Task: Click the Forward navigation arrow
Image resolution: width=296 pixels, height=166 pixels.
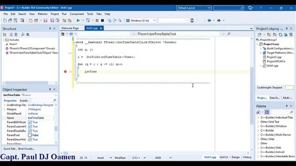Action: [219, 20]
